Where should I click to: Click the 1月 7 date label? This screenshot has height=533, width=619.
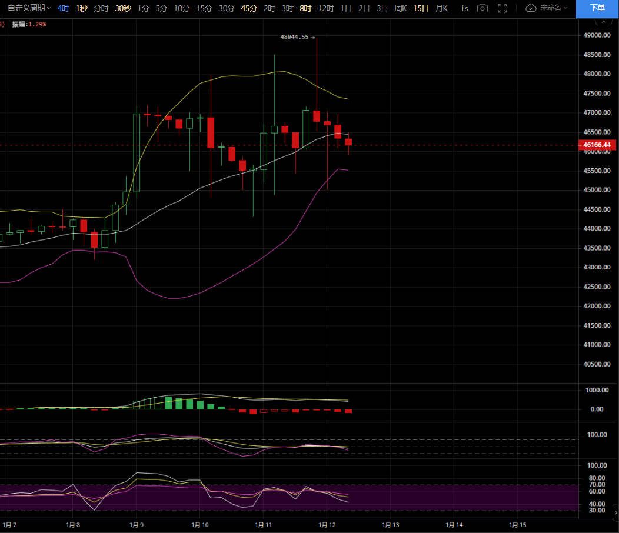click(x=9, y=525)
